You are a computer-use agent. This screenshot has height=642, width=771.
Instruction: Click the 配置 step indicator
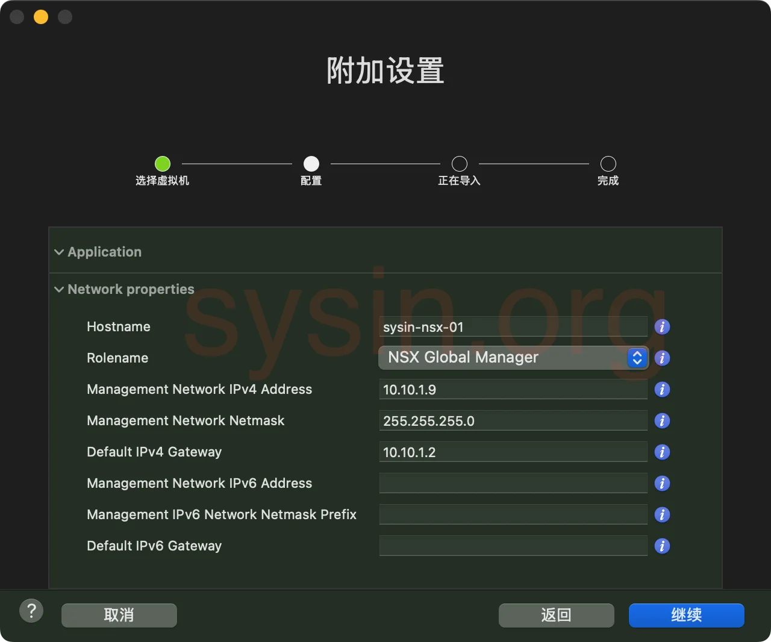point(311,164)
